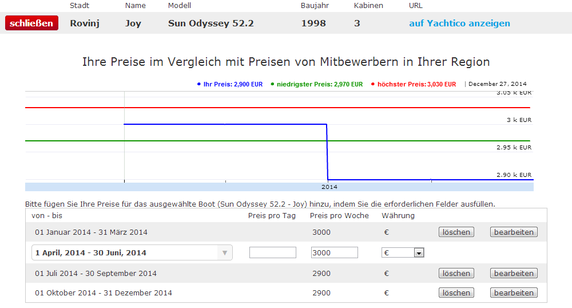This screenshot has height=308, width=572.
Task: Open the Währung currency dropdown
Action: pyautogui.click(x=419, y=252)
